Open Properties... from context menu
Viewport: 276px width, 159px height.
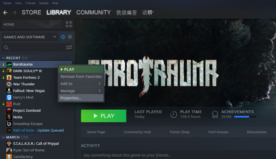[81, 98]
